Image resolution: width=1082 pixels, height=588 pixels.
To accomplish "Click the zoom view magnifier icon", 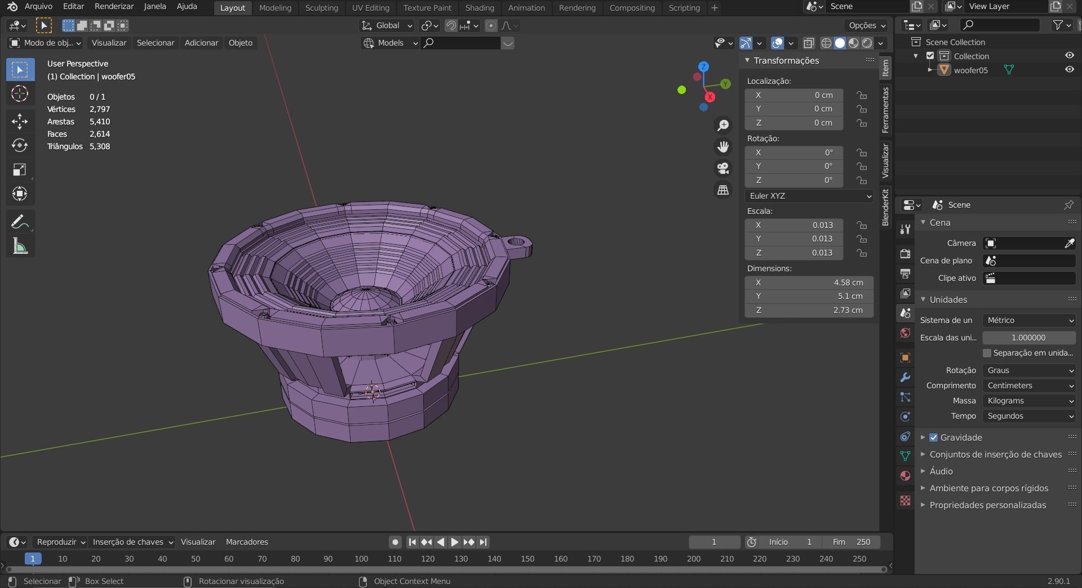I will pos(723,125).
